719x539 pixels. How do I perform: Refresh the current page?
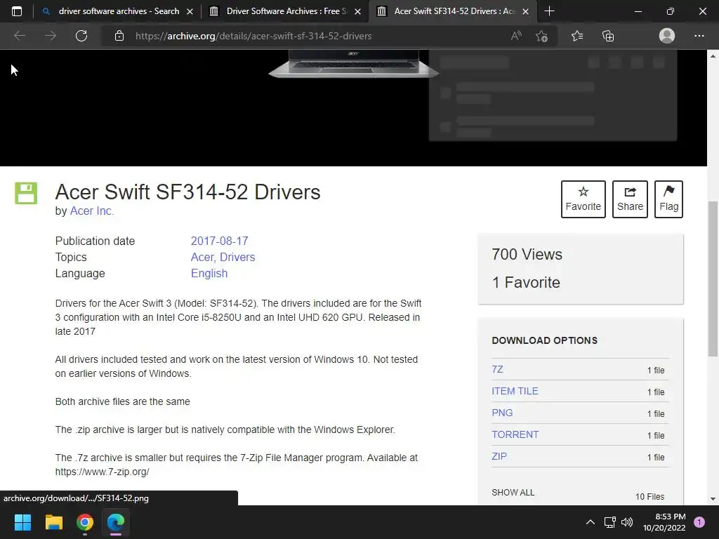(x=81, y=36)
